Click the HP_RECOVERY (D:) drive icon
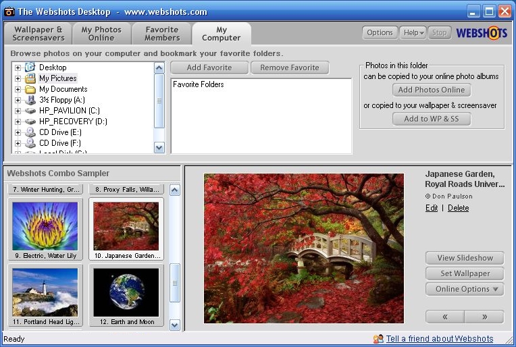 (x=30, y=122)
